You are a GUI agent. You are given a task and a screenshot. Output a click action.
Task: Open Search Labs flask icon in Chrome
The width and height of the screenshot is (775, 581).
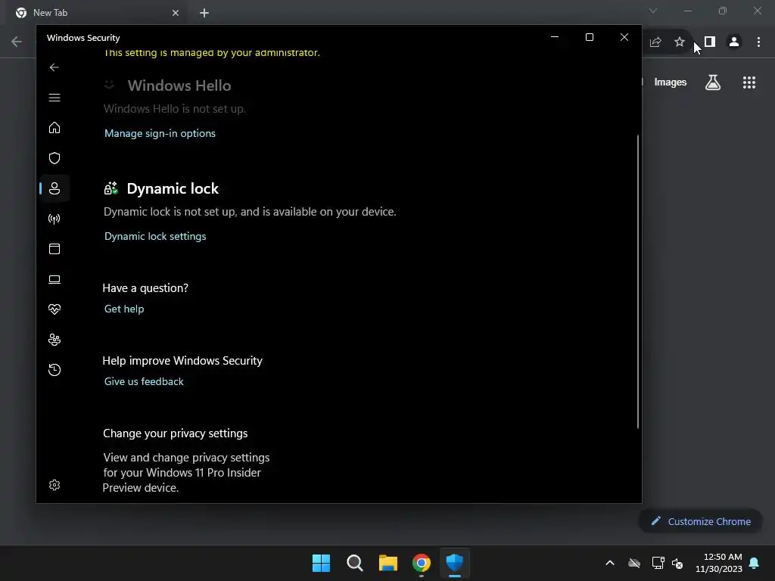tap(713, 82)
